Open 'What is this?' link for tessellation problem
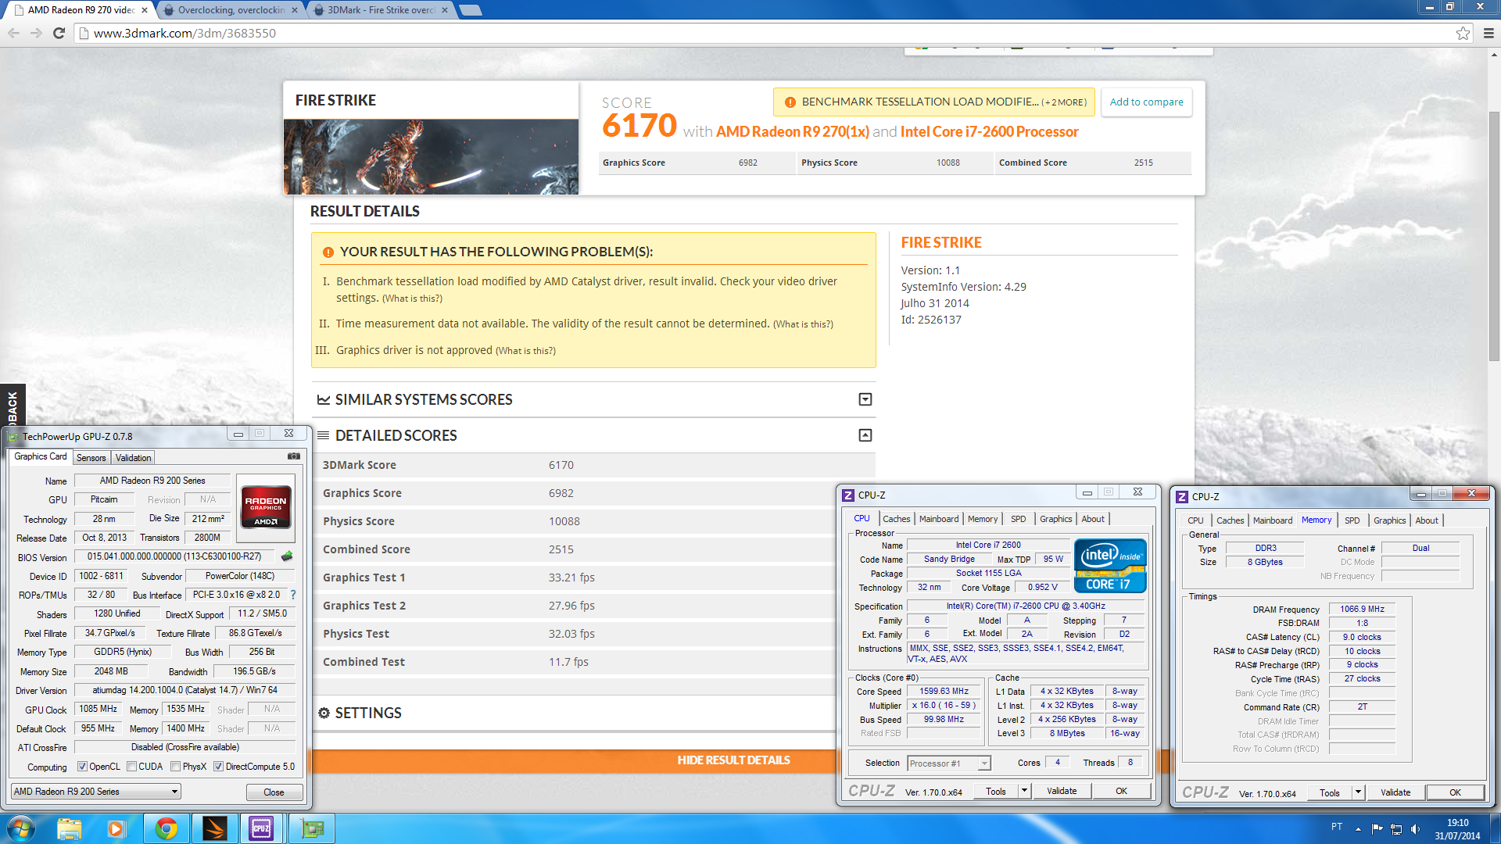This screenshot has height=844, width=1501. coord(412,299)
